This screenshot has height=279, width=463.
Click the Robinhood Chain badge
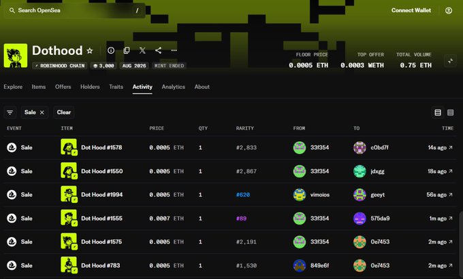[x=60, y=66]
